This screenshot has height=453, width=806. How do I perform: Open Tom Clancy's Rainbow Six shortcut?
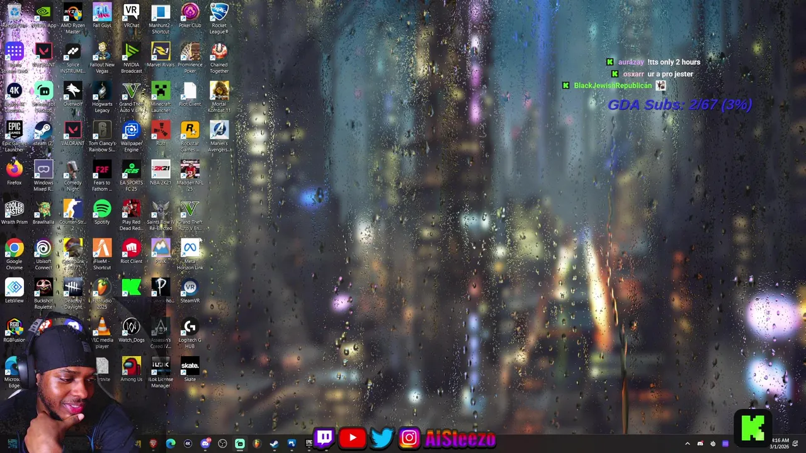[x=102, y=137]
